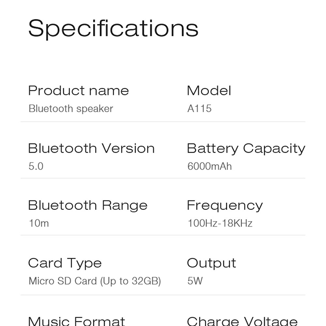
Task: Click the Output label
Action: 211,263
